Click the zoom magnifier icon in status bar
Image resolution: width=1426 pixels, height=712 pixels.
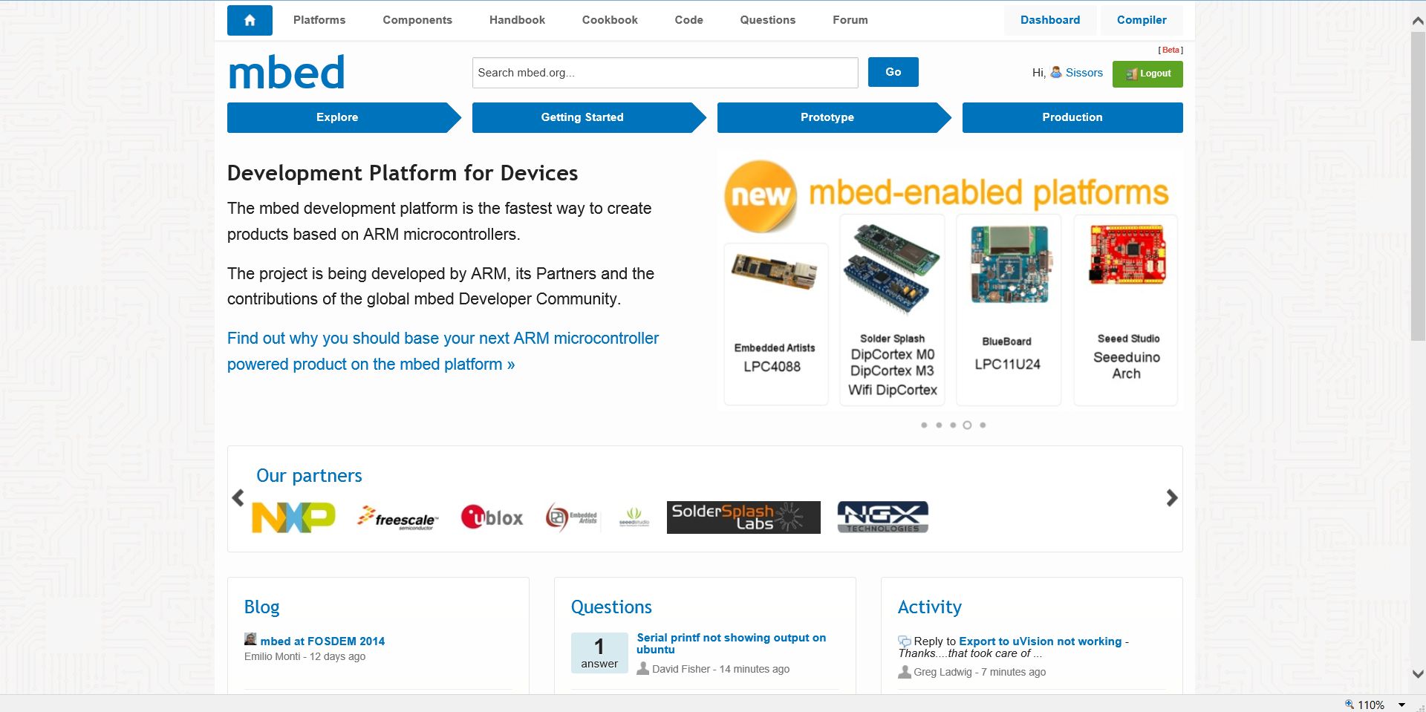pyautogui.click(x=1349, y=705)
